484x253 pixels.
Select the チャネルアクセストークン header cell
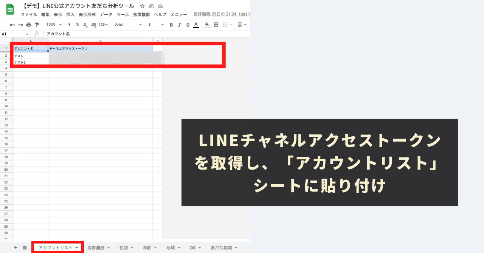click(100, 48)
